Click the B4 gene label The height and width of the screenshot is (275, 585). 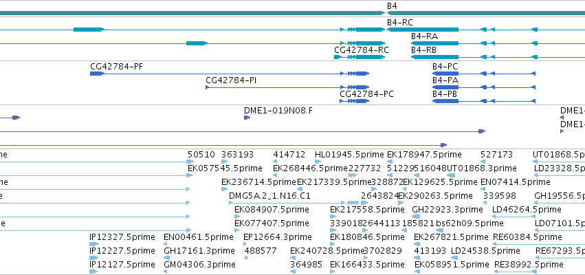[392, 6]
